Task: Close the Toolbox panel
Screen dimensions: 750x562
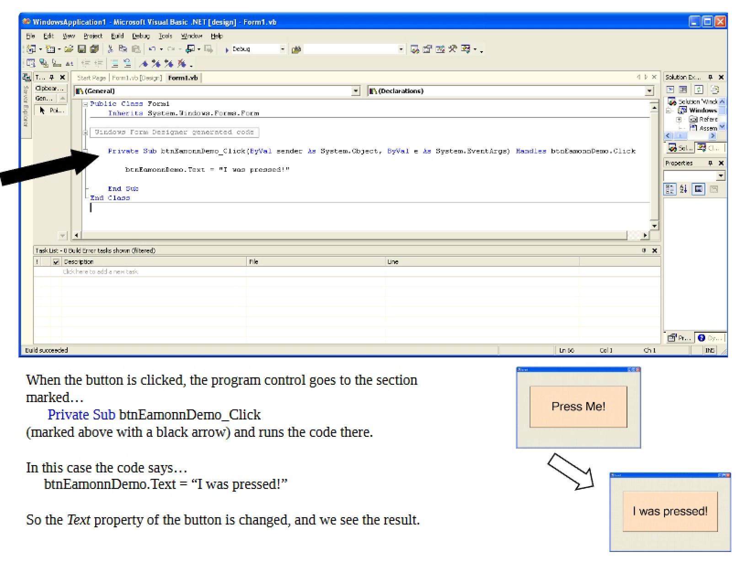Action: (x=63, y=77)
